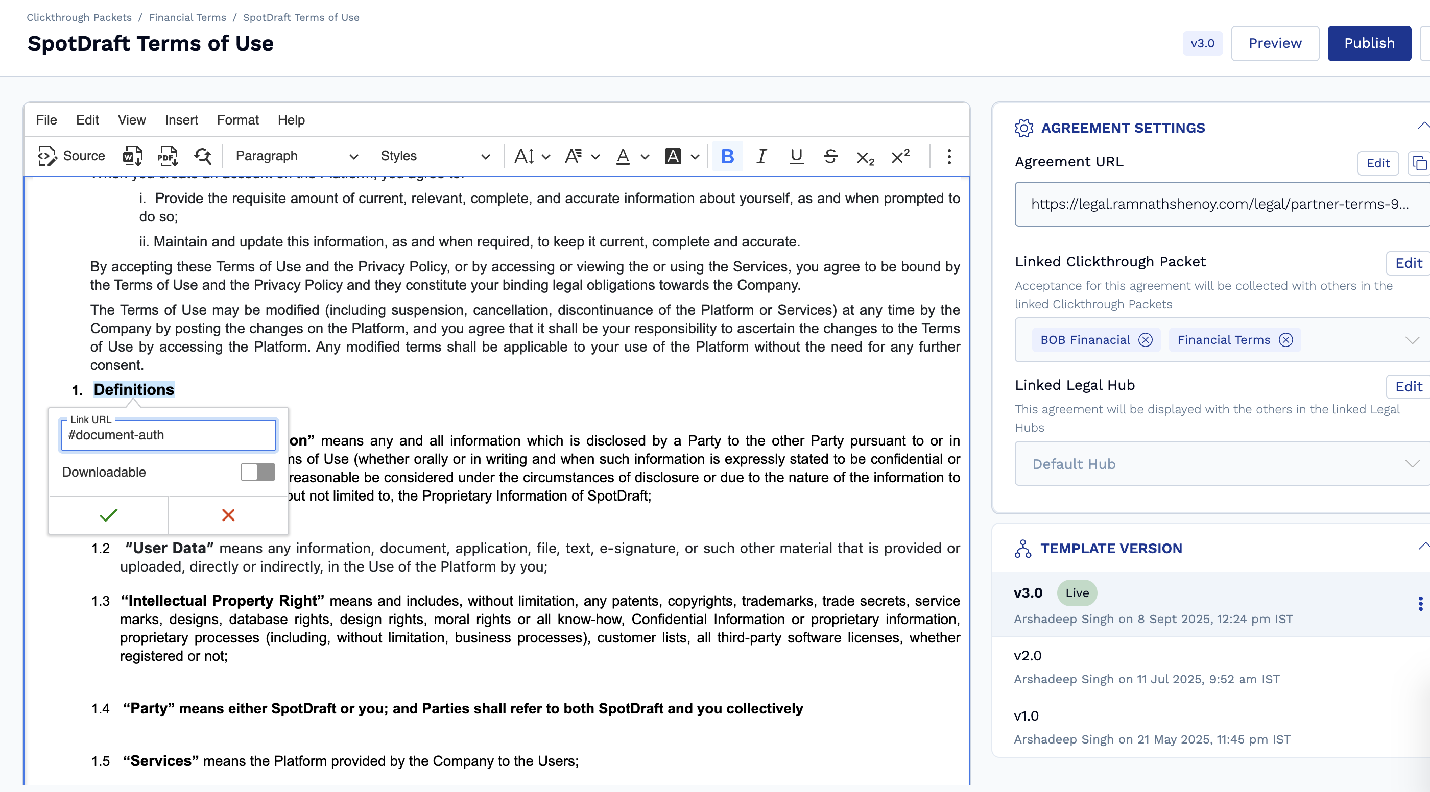The height and width of the screenshot is (792, 1430).
Task: Click the Link URL input field
Action: pos(168,435)
